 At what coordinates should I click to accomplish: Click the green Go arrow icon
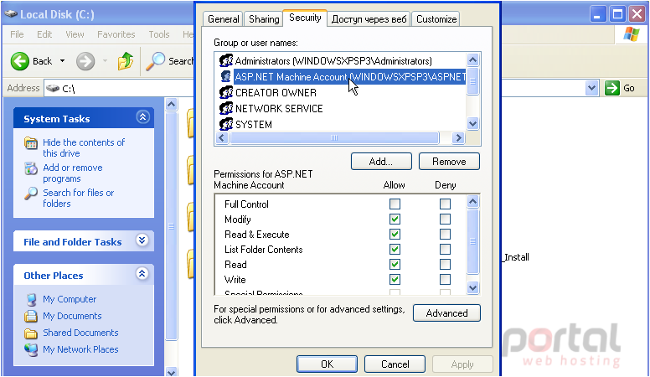[611, 88]
